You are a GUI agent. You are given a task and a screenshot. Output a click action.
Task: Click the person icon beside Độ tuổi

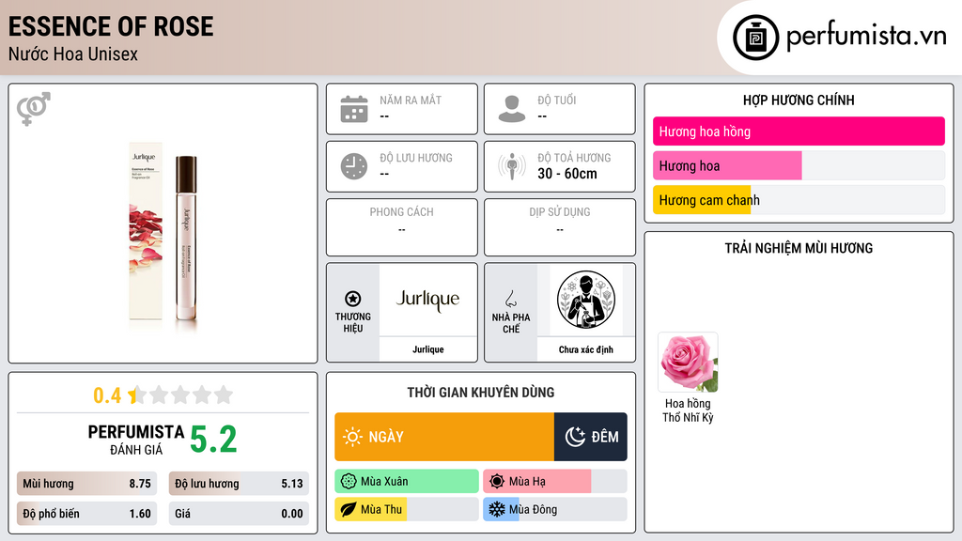pos(512,109)
